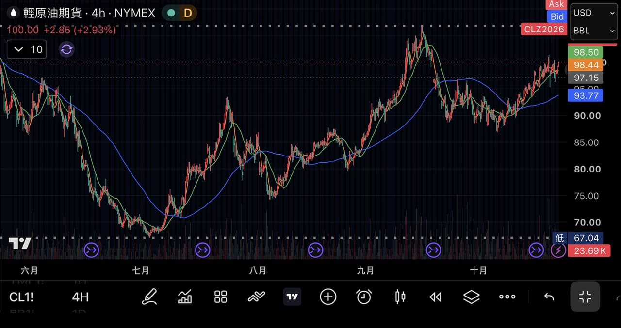Tap the +2.85 (+2.93%) price change text
The height and width of the screenshot is (328, 621).
click(80, 30)
